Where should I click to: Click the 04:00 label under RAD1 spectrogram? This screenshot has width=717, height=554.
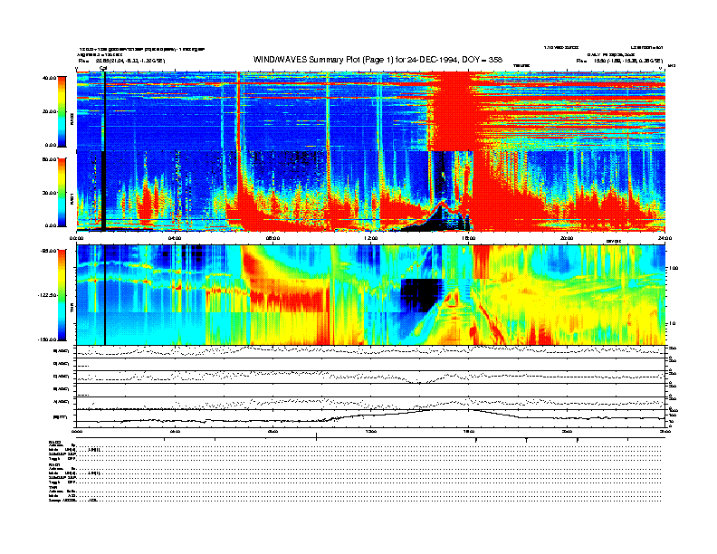pyautogui.click(x=175, y=238)
